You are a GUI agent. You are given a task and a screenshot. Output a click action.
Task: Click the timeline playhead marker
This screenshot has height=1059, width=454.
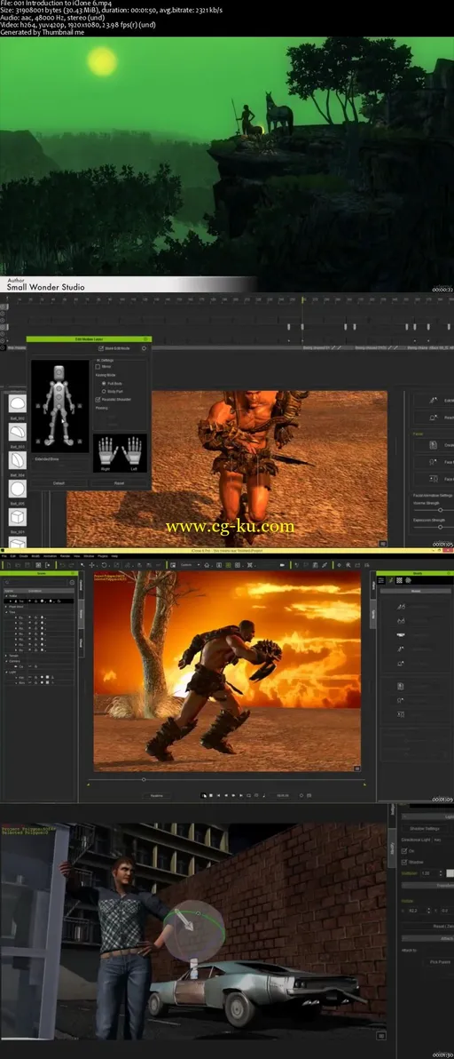tap(304, 299)
